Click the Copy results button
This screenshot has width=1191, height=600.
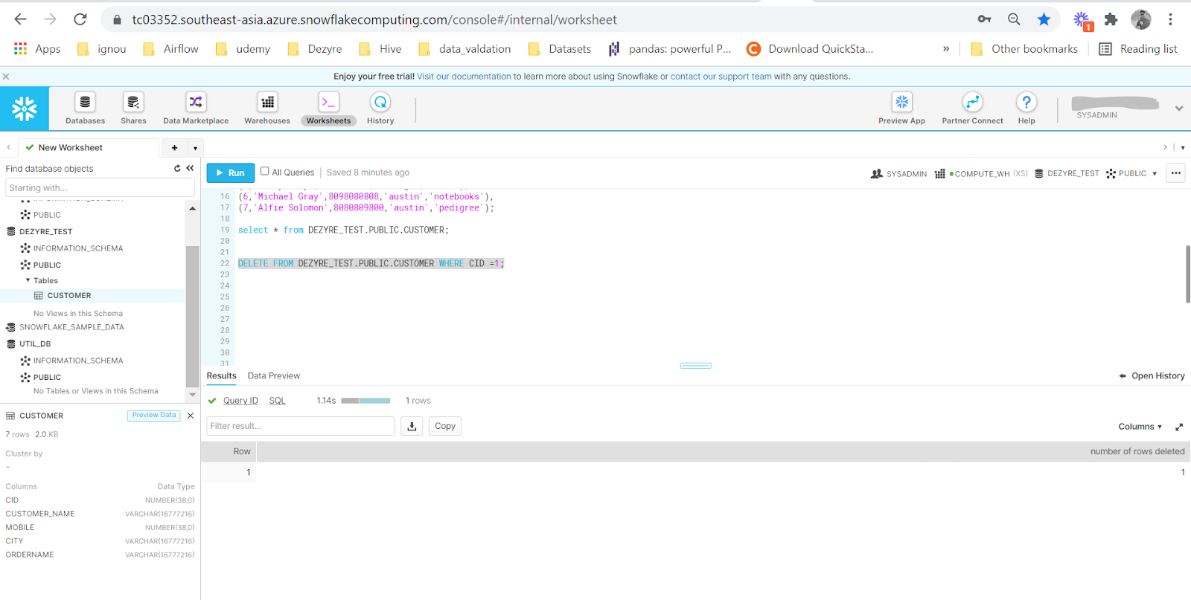444,426
